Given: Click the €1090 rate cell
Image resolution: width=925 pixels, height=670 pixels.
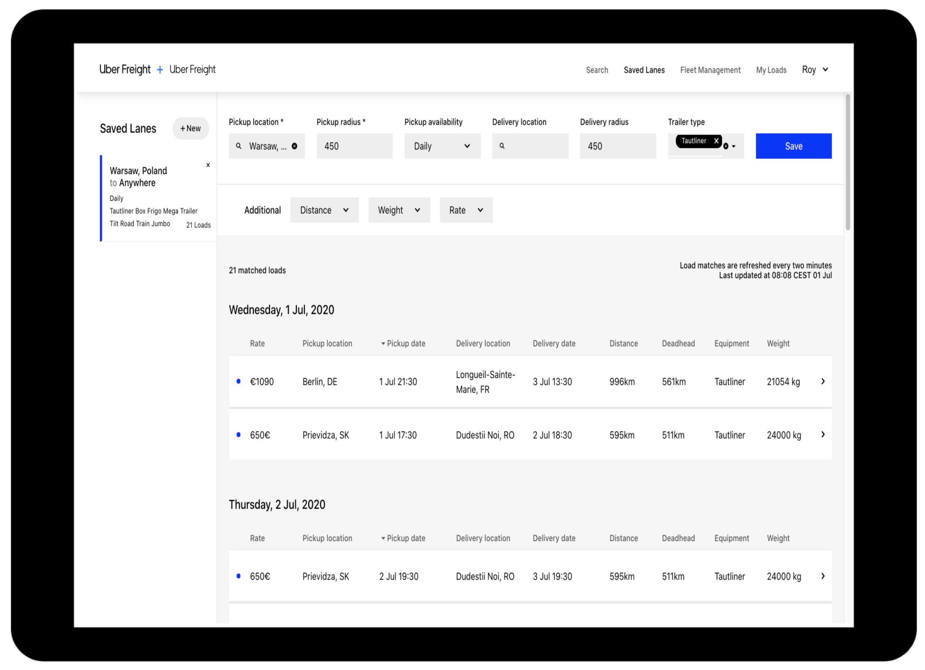Looking at the screenshot, I should click(x=262, y=381).
